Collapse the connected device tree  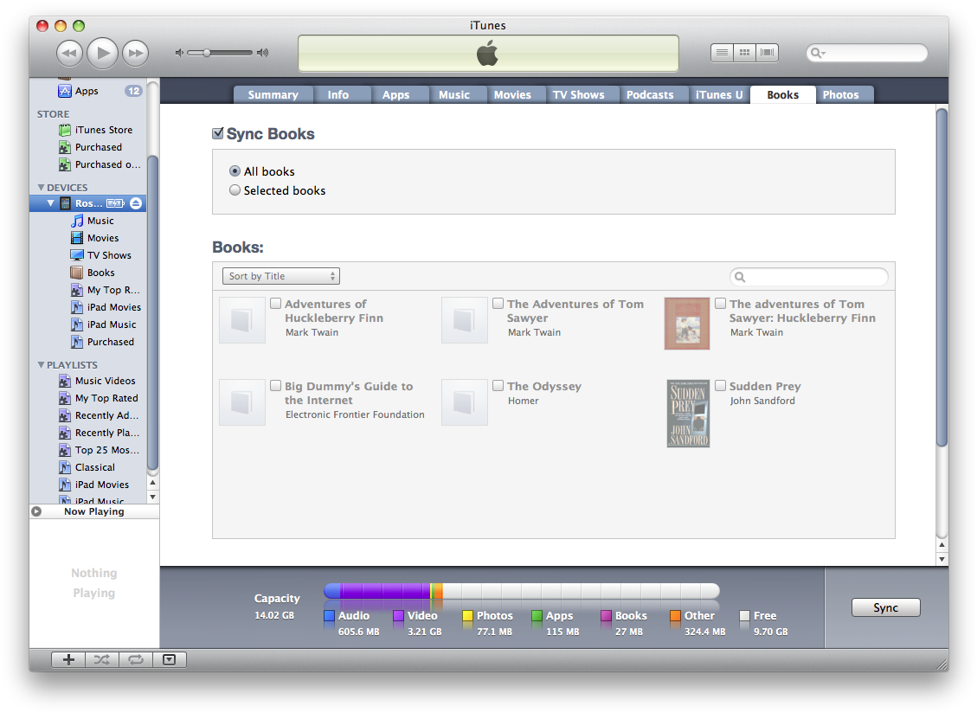tap(50, 203)
